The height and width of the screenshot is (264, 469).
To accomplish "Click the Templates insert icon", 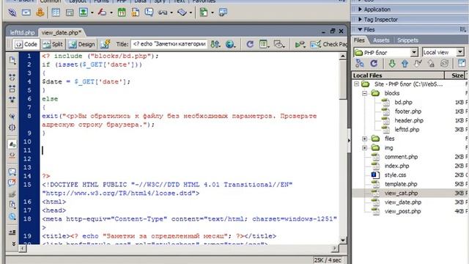I will [204, 12].
